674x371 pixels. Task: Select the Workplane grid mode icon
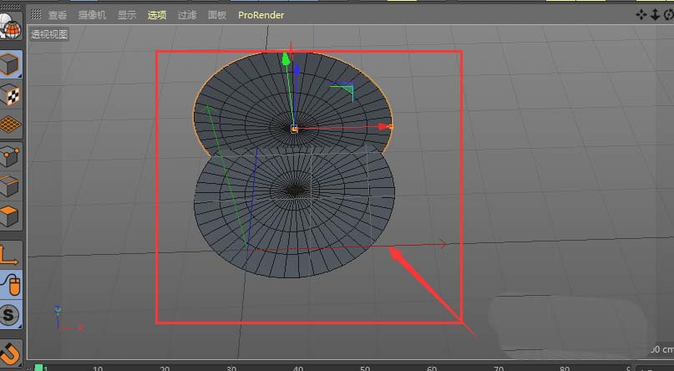[12, 125]
